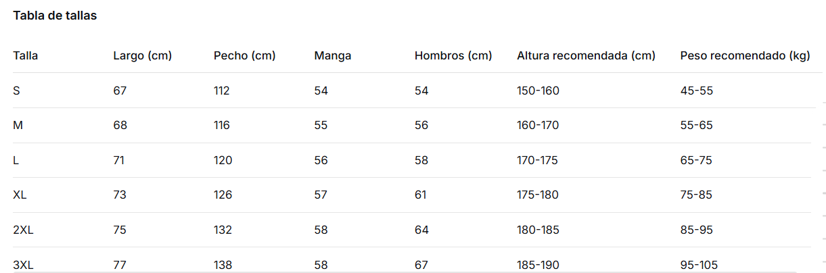Click the 65-75 weight cell
Image resolution: width=826 pixels, height=273 pixels.
point(696,160)
